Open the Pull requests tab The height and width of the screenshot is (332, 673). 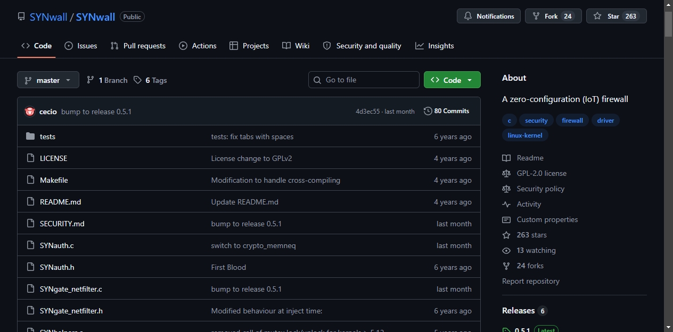(138, 46)
